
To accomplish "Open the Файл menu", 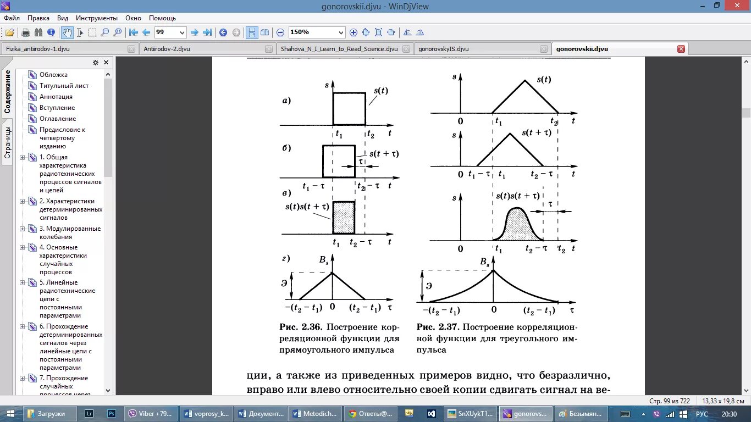I will point(12,18).
